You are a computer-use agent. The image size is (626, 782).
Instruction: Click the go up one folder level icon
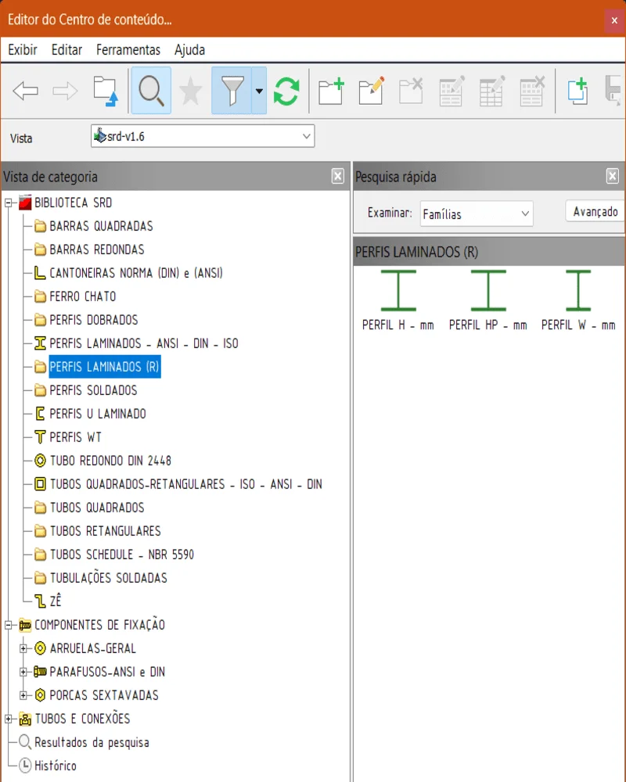click(105, 91)
